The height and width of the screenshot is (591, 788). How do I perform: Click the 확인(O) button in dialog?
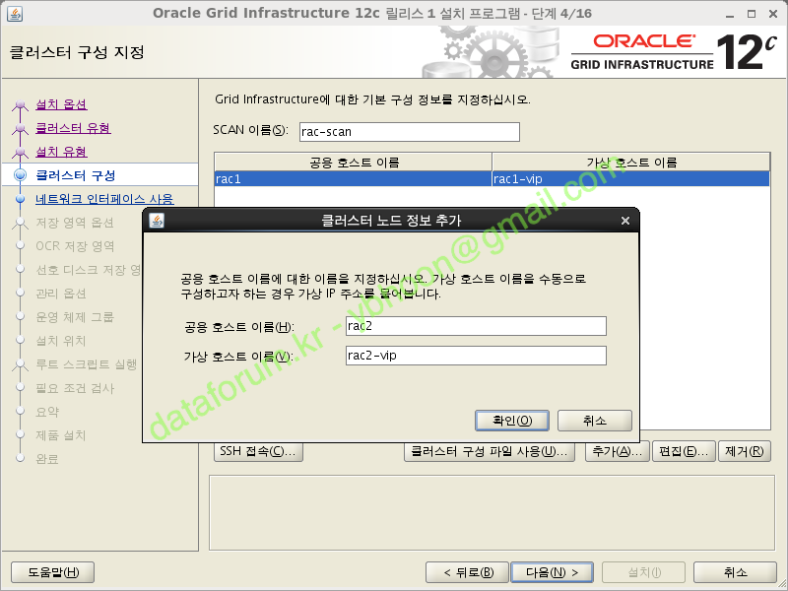pyautogui.click(x=511, y=421)
